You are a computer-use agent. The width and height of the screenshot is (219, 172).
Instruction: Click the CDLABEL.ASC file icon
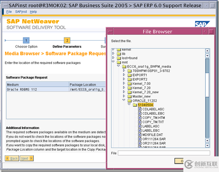pyautogui.click(x=140, y=109)
